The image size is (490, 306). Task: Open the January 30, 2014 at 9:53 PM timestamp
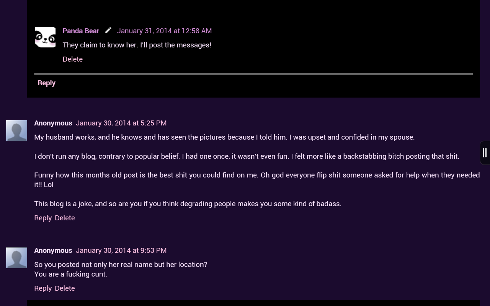coord(121,250)
